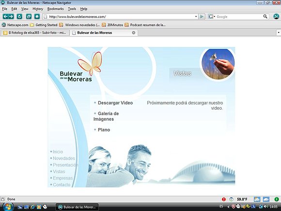The height and width of the screenshot is (211, 281).
Task: Reload the page with the refresh icon
Action: pos(19,16)
